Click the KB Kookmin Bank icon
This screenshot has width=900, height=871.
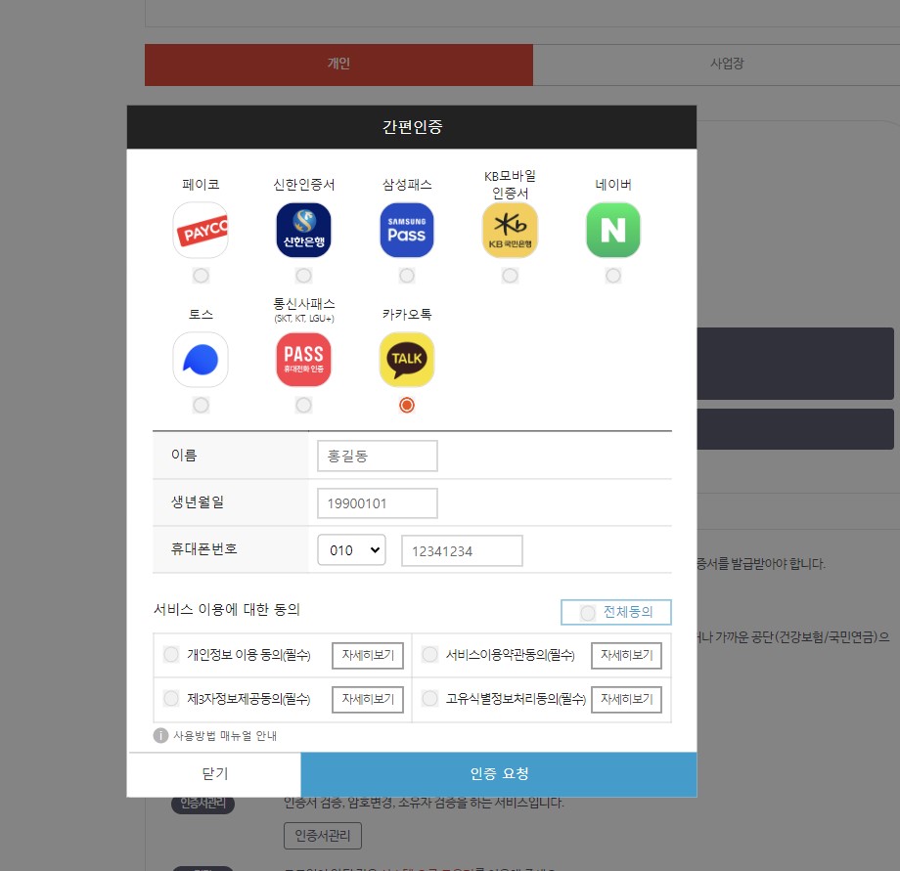tap(510, 230)
